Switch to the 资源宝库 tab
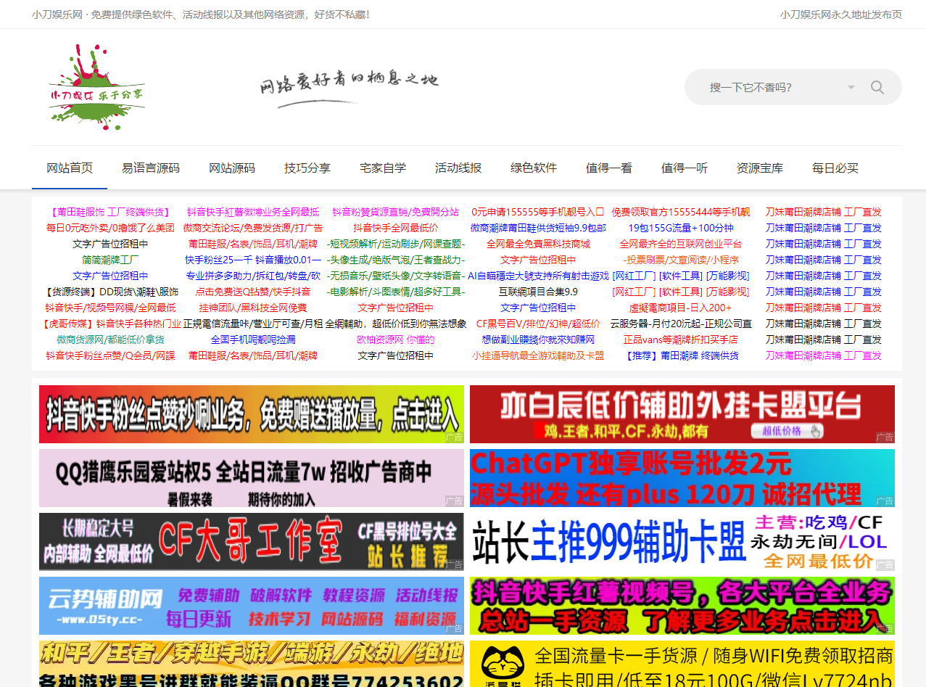 pos(759,168)
